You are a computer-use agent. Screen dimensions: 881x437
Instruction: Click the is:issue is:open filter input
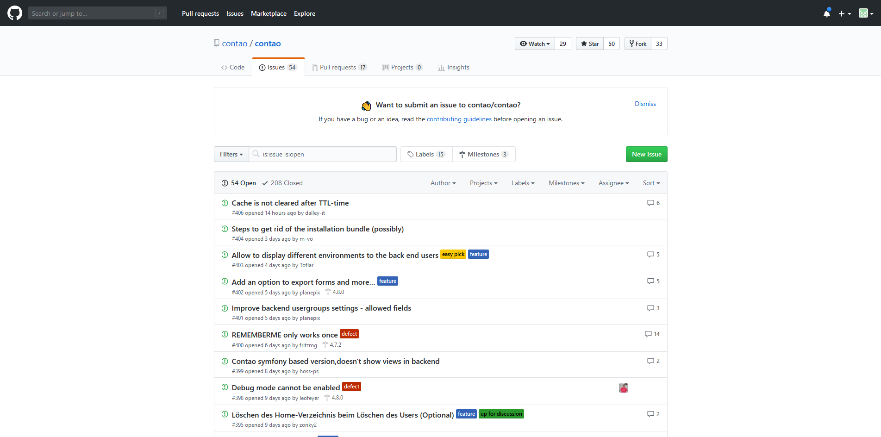(x=323, y=154)
